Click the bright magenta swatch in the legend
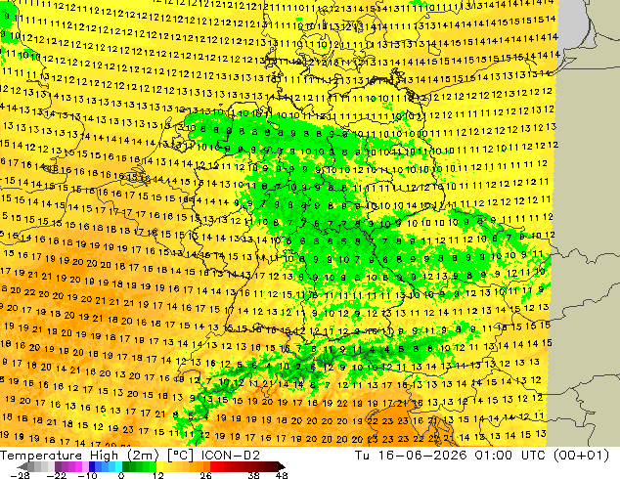620x479 pixels. point(78,466)
